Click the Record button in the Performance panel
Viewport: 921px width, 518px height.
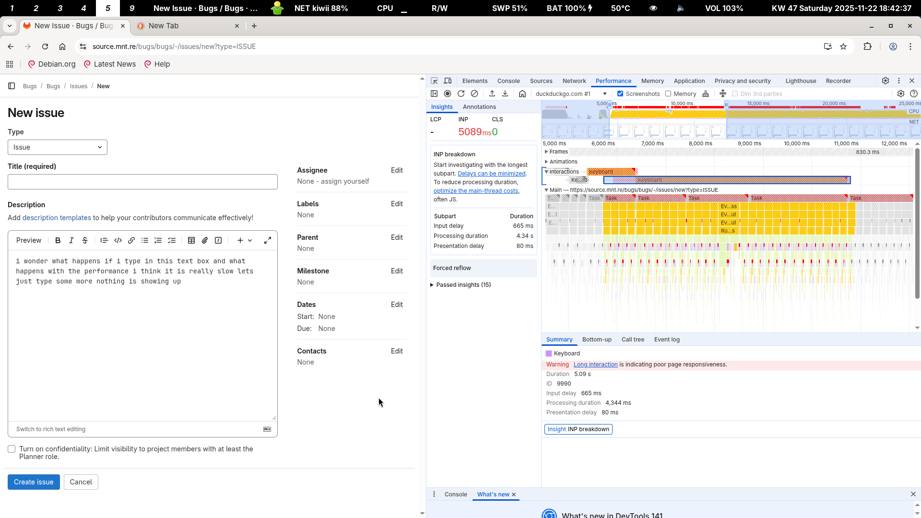(448, 94)
